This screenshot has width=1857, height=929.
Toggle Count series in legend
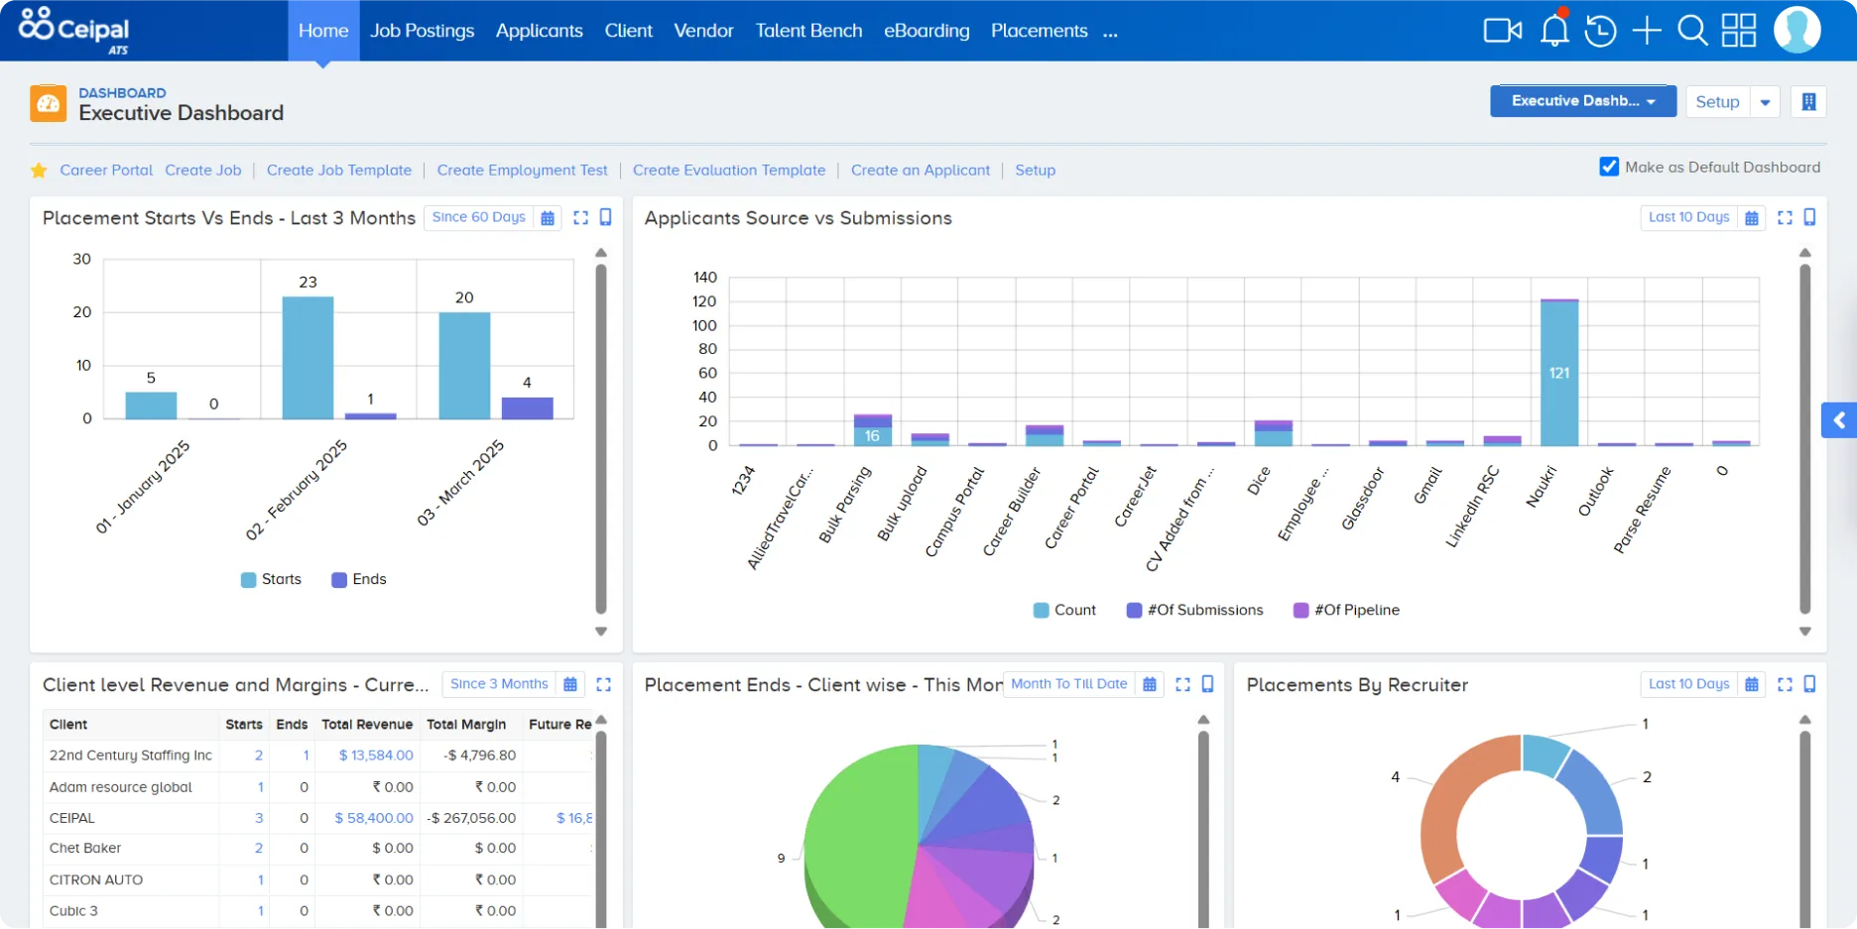coord(1064,610)
